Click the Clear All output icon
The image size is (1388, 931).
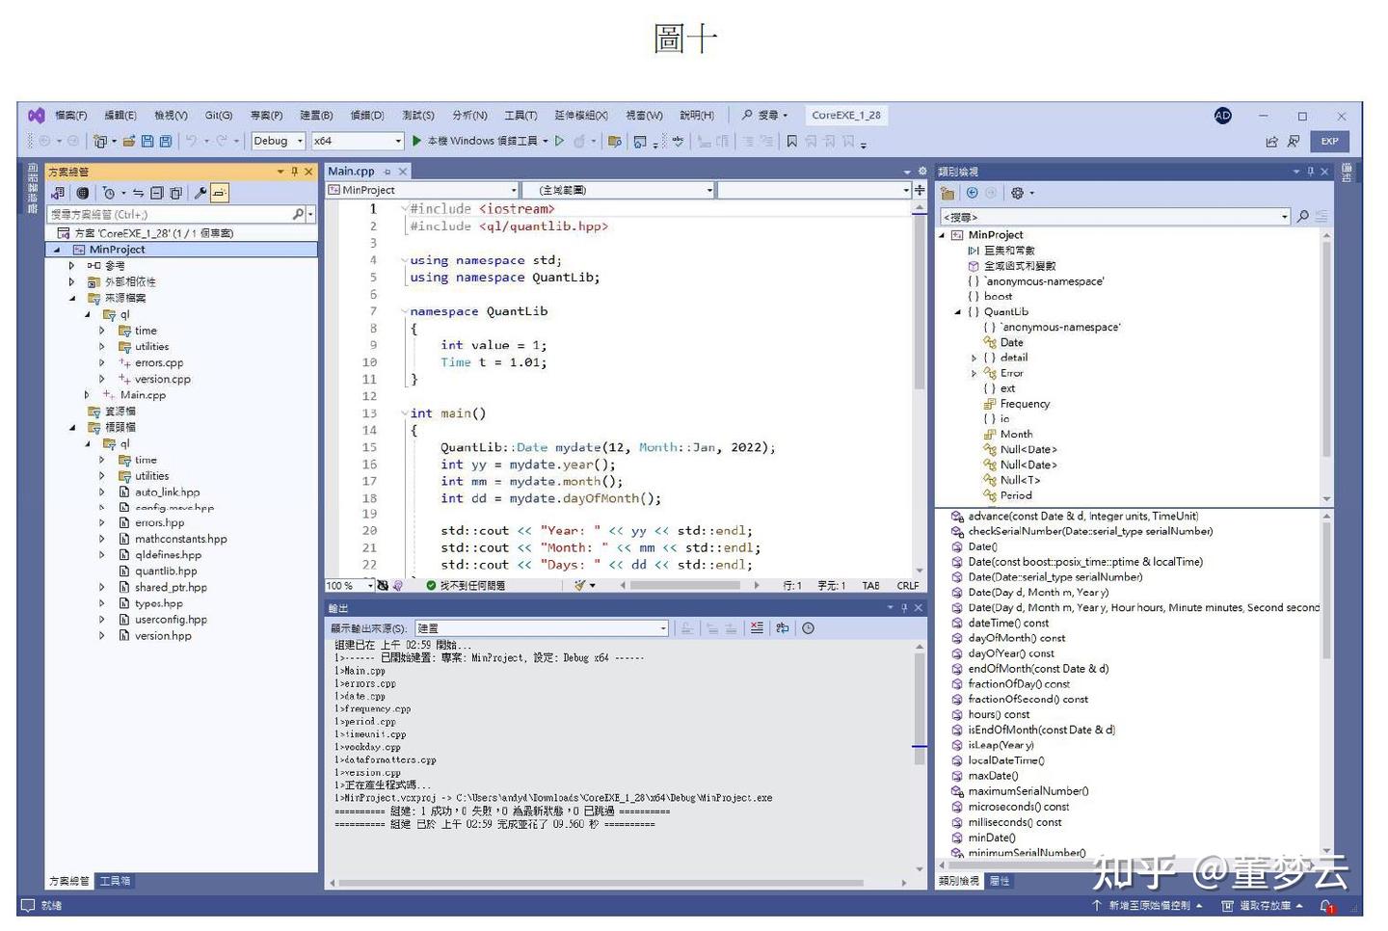click(757, 628)
